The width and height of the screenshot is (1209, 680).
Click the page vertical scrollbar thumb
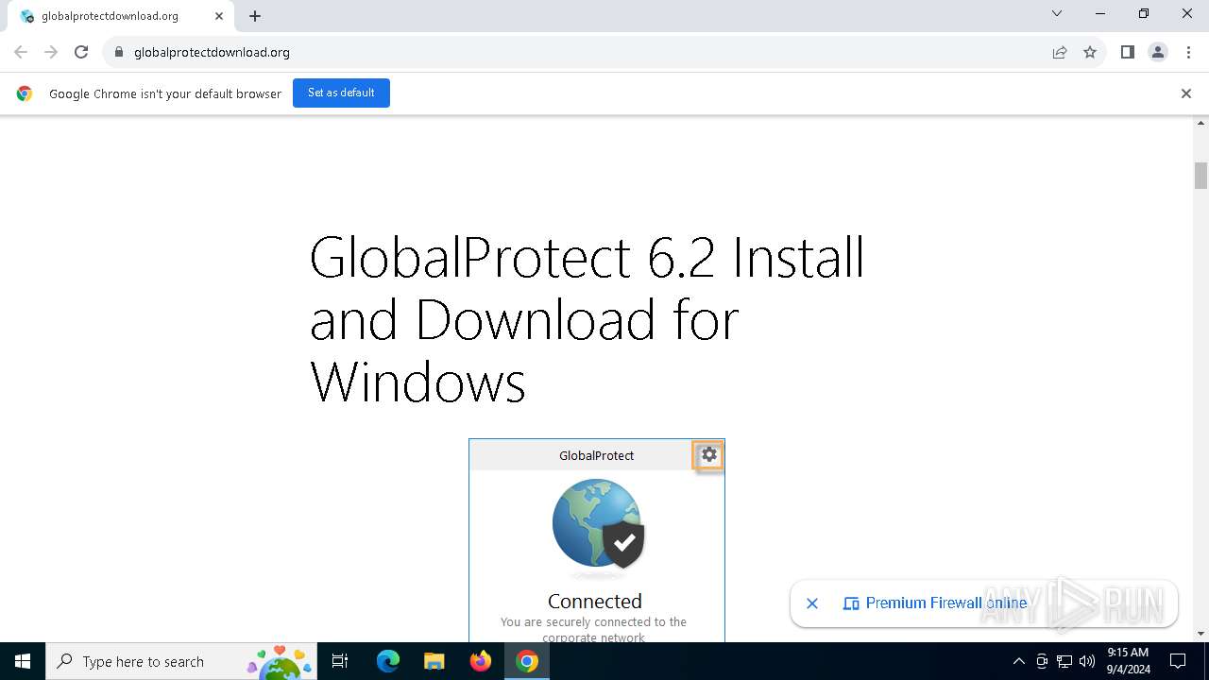1200,176
